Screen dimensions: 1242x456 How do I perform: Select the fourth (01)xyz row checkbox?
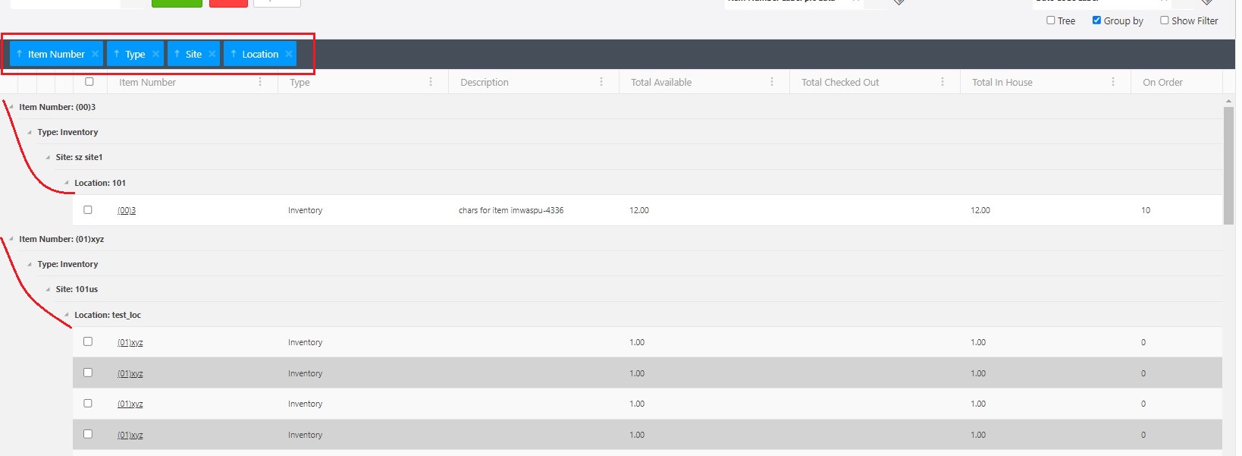click(x=88, y=434)
